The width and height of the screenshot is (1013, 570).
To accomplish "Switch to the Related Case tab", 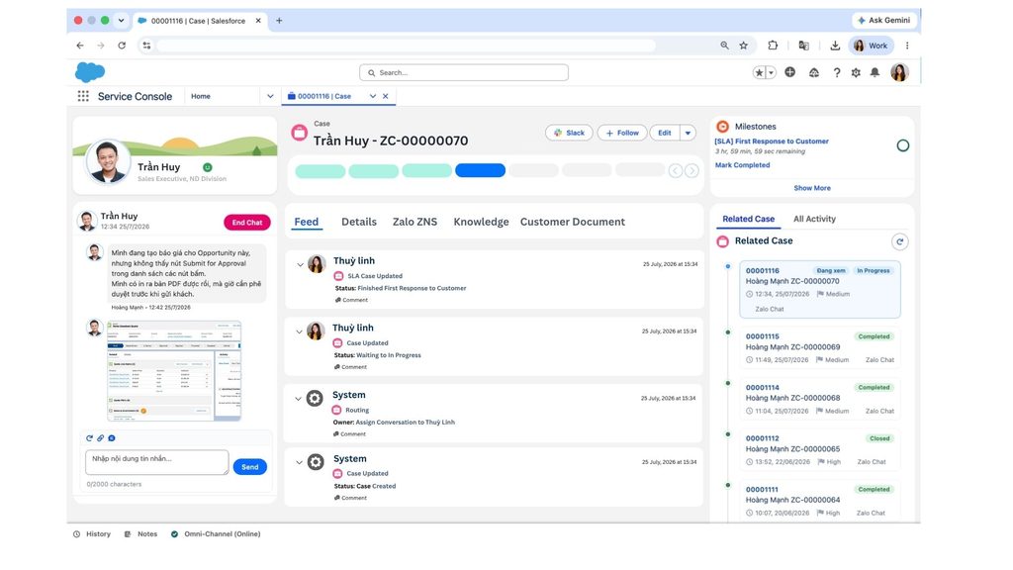I will [x=748, y=219].
